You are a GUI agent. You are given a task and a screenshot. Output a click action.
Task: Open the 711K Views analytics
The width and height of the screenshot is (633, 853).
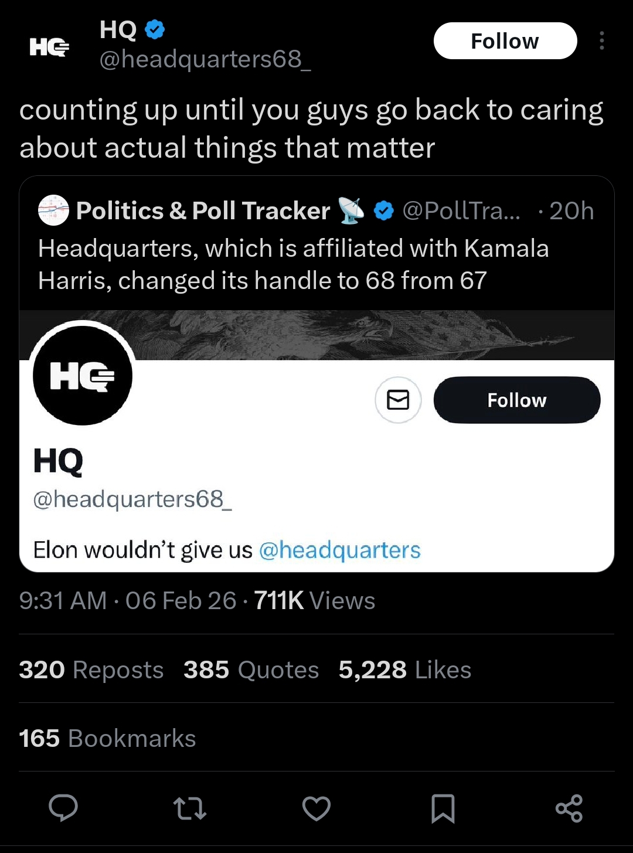[314, 601]
